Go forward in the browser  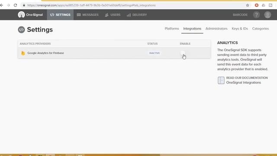point(8,5)
